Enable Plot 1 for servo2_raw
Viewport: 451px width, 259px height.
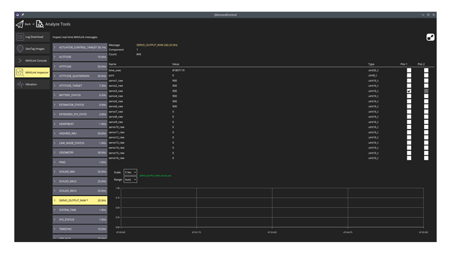[x=409, y=86]
